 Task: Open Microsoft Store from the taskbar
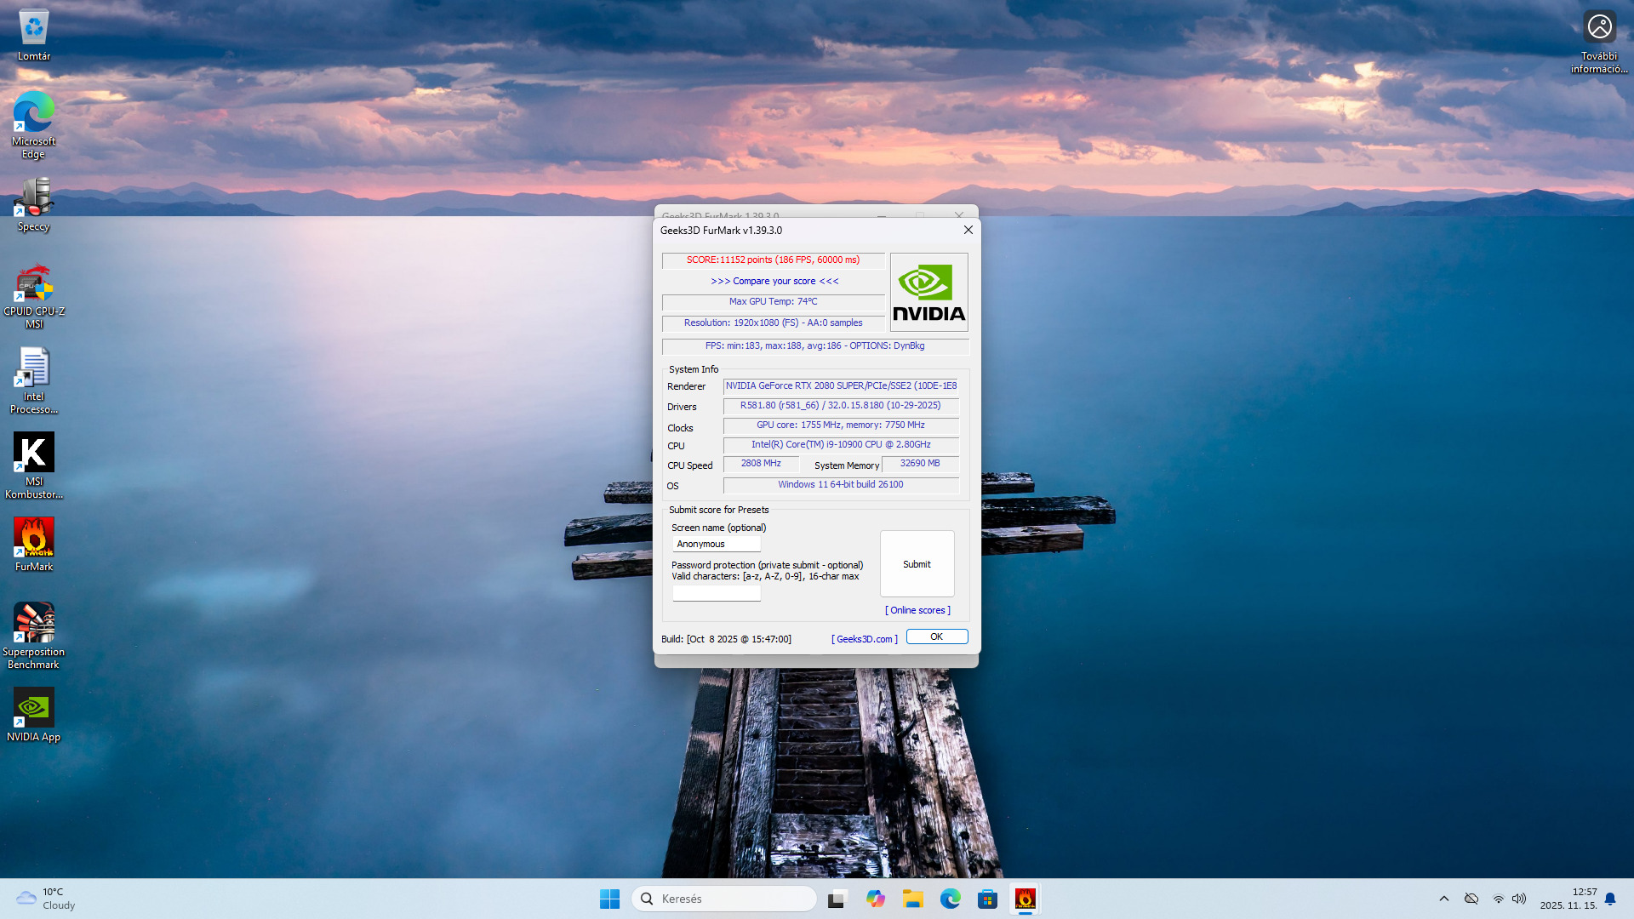[987, 899]
